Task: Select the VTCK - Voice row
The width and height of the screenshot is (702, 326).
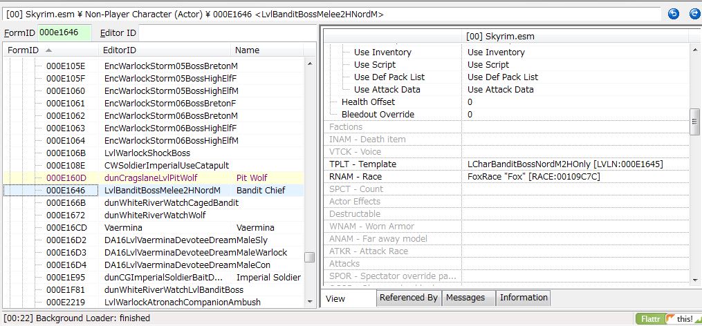Action: (506, 151)
